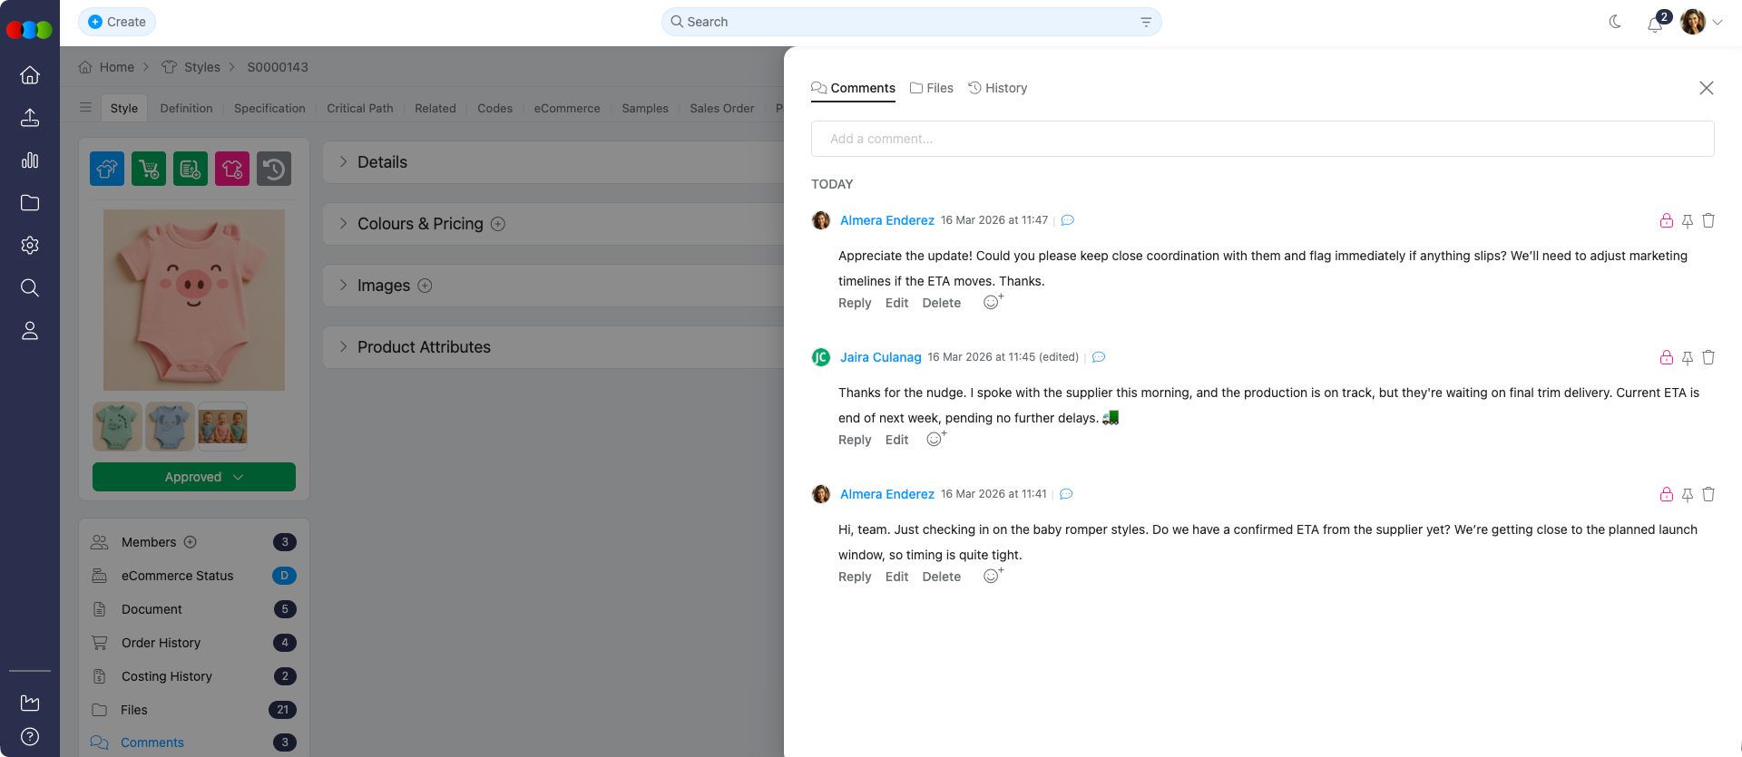The image size is (1742, 757).
Task: Expand the Details section
Action: (343, 161)
